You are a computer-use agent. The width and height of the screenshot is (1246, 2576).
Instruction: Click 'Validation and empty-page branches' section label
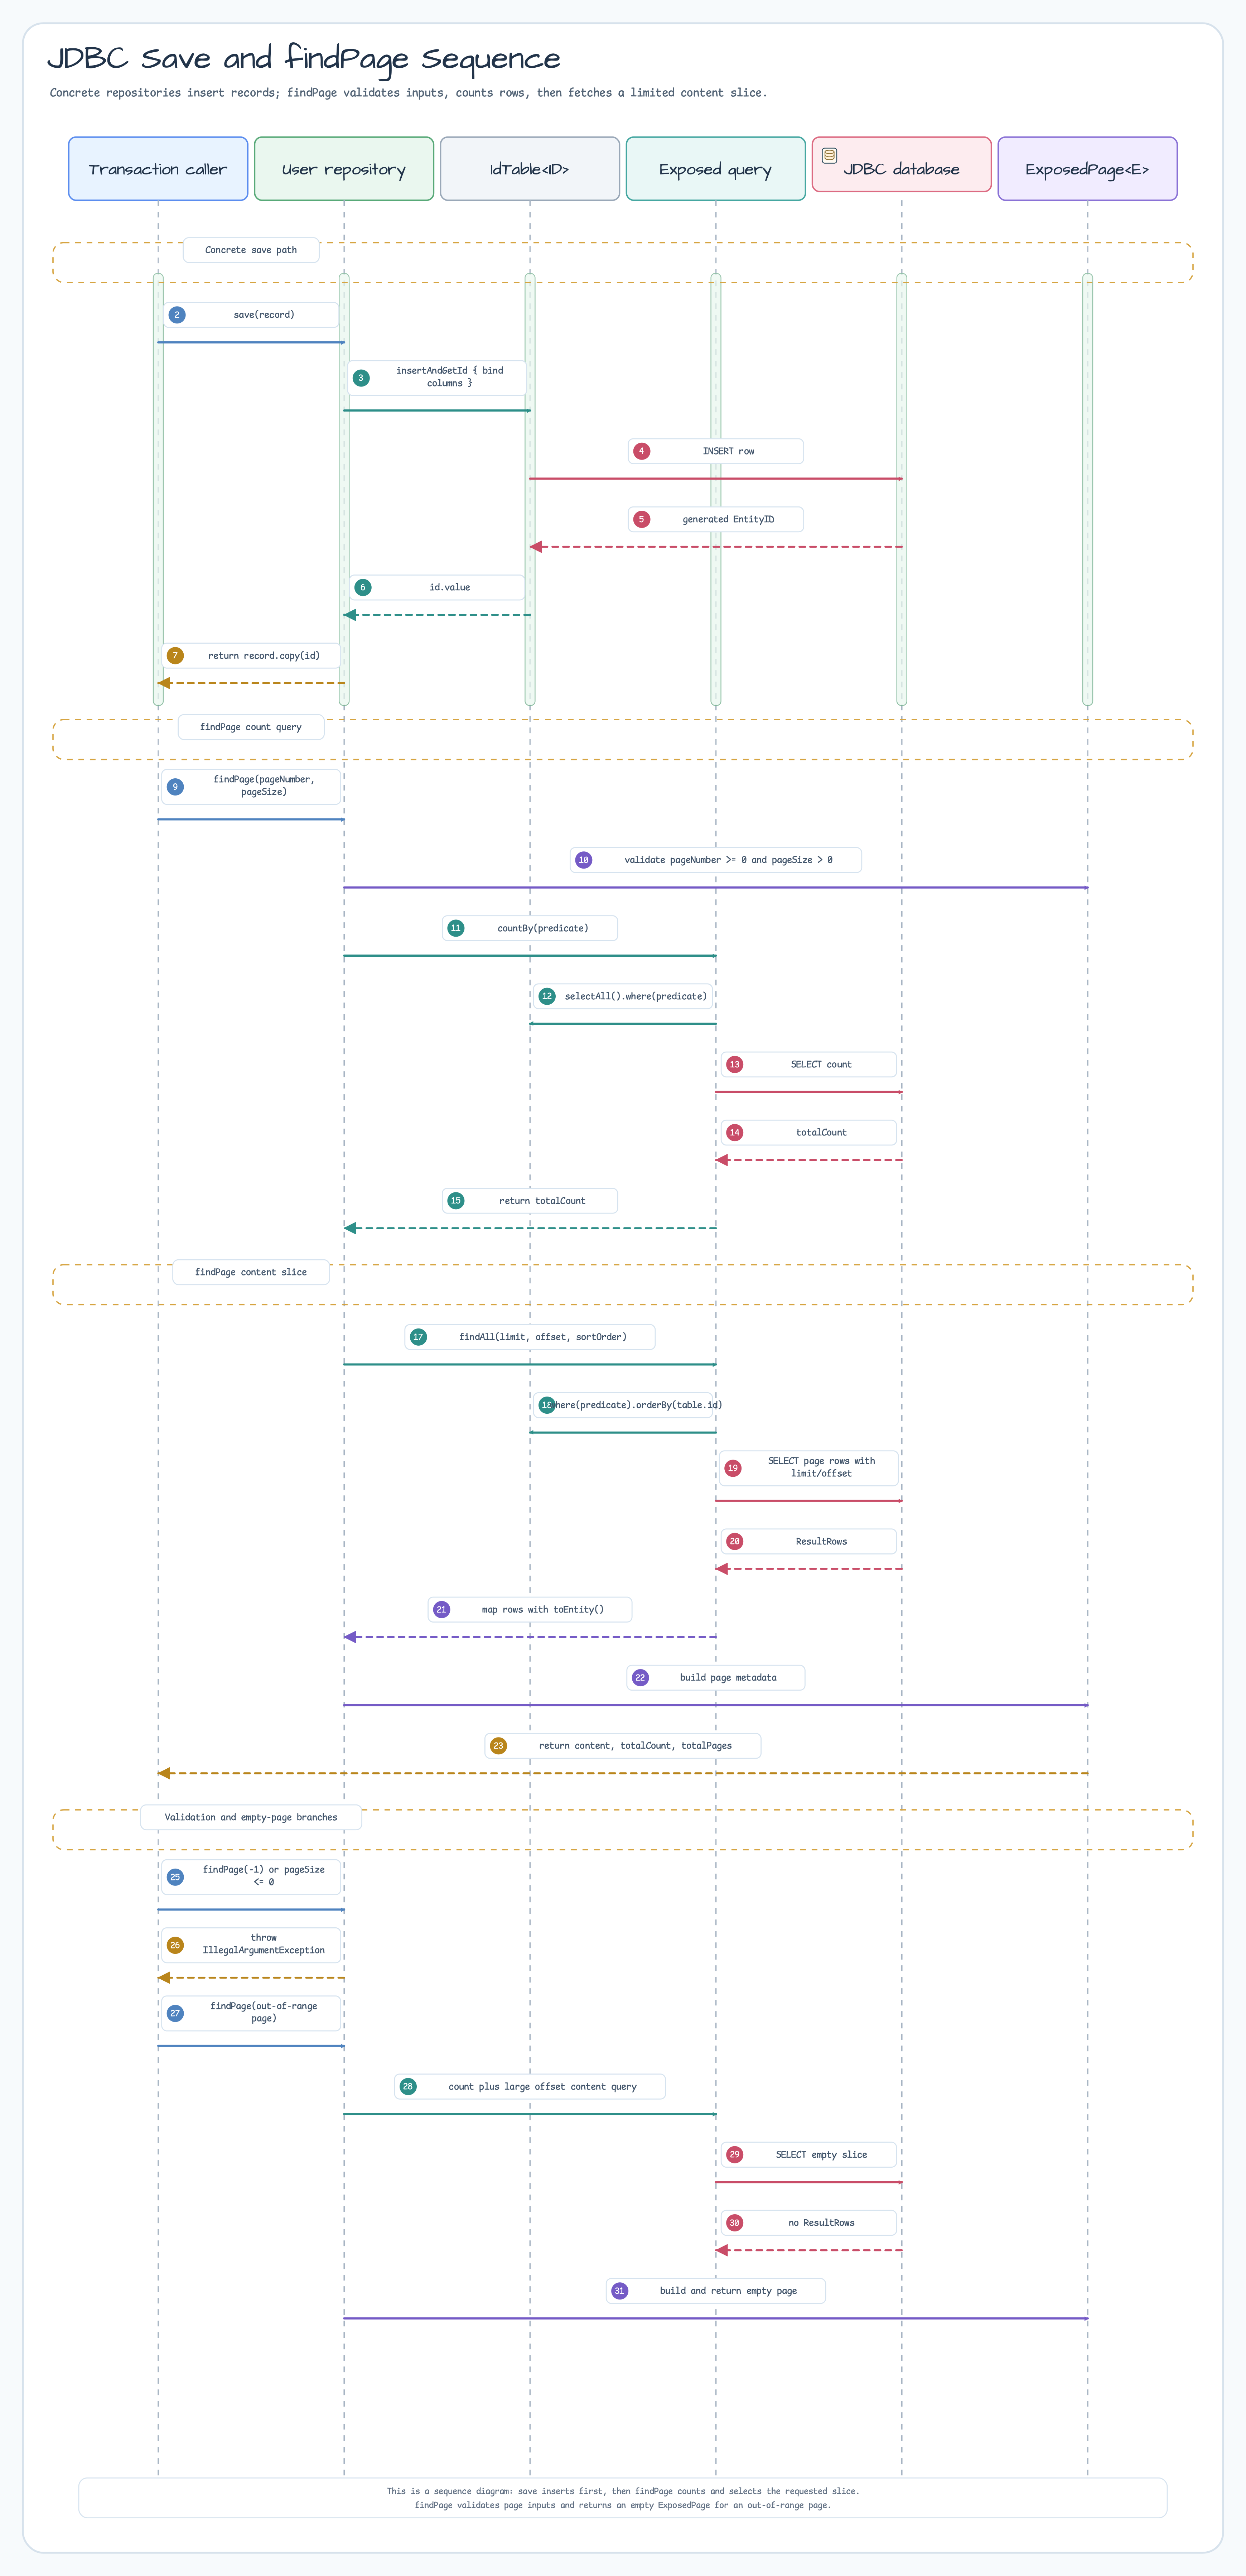251,1817
